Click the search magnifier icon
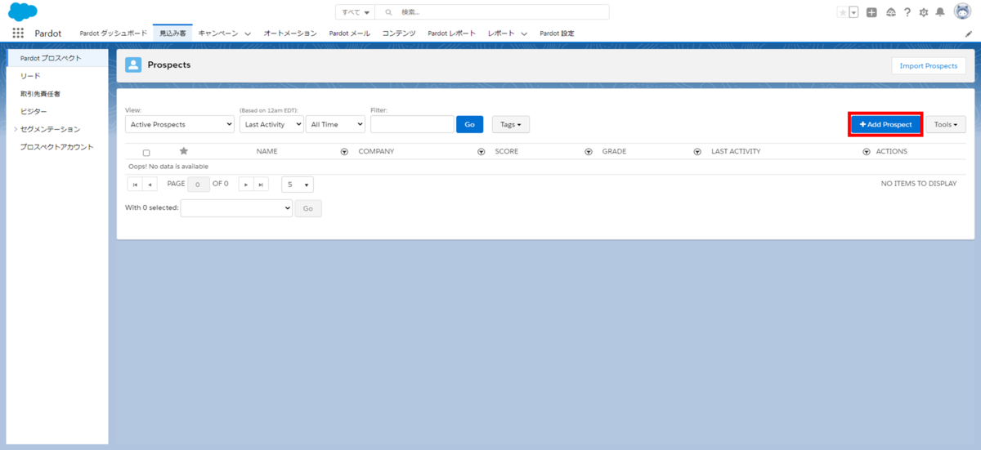This screenshot has width=981, height=450. 388,12
